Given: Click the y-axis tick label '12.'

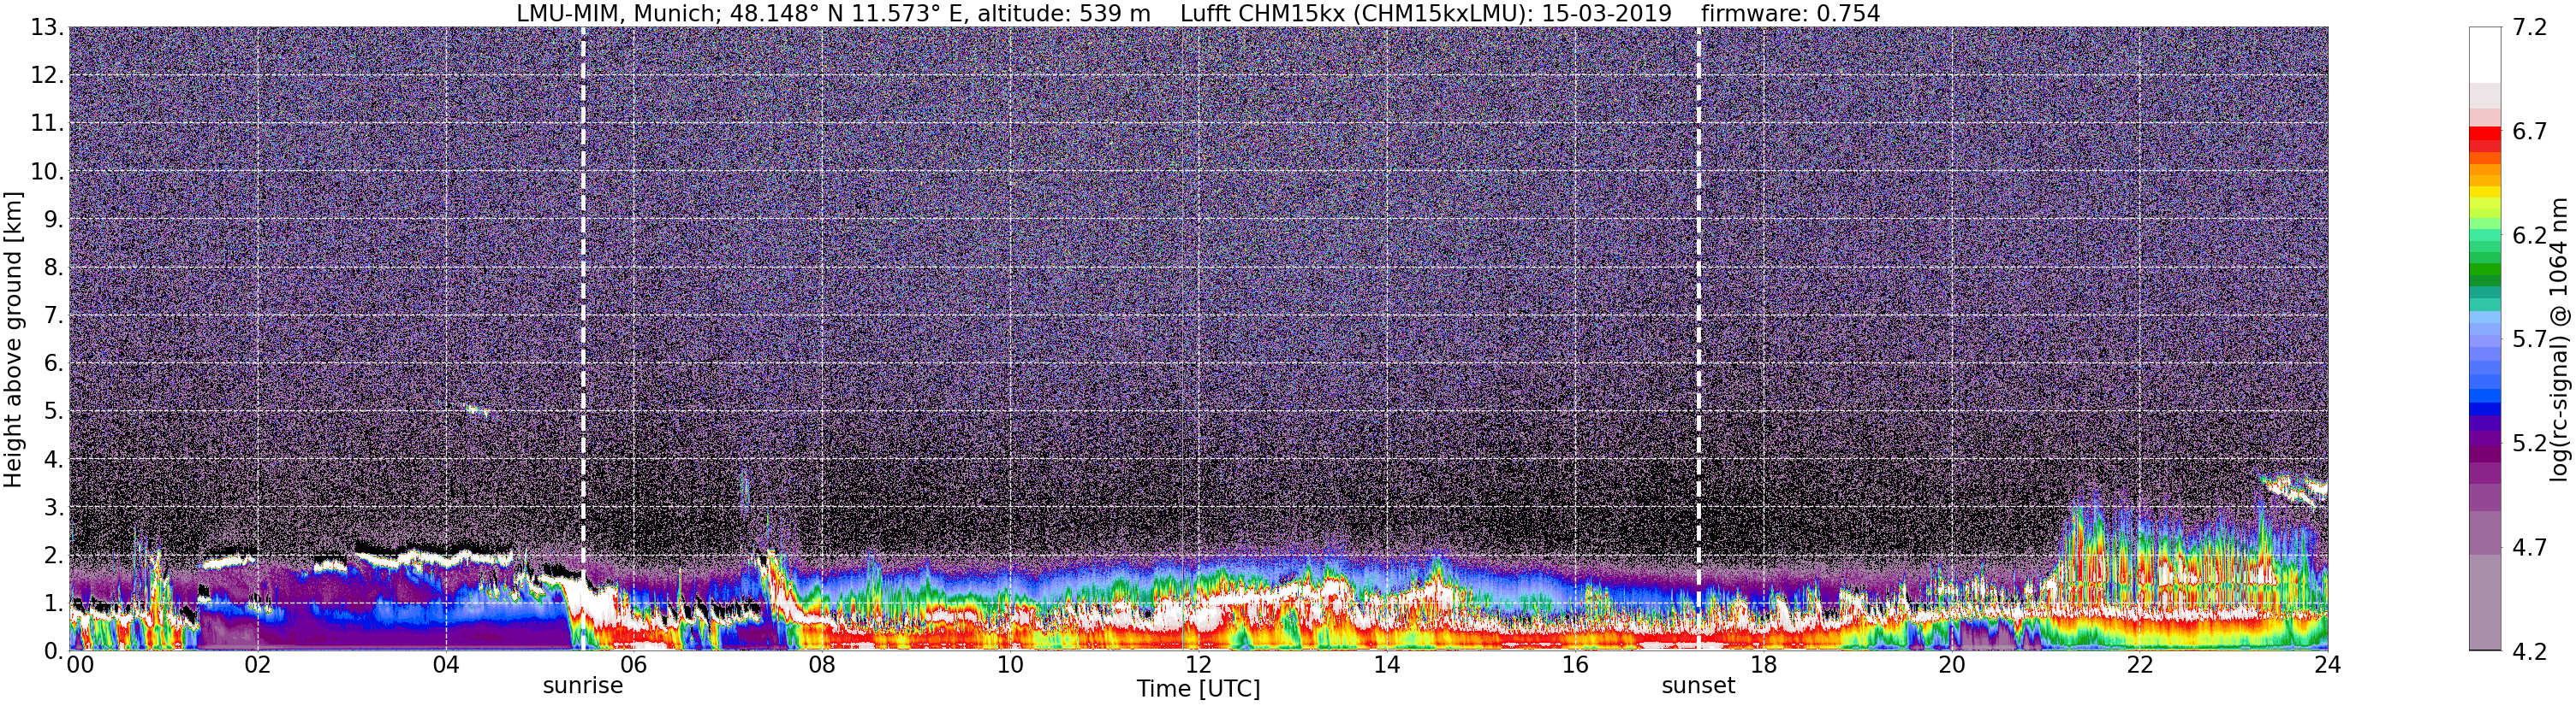Looking at the screenshot, I should [x=47, y=75].
